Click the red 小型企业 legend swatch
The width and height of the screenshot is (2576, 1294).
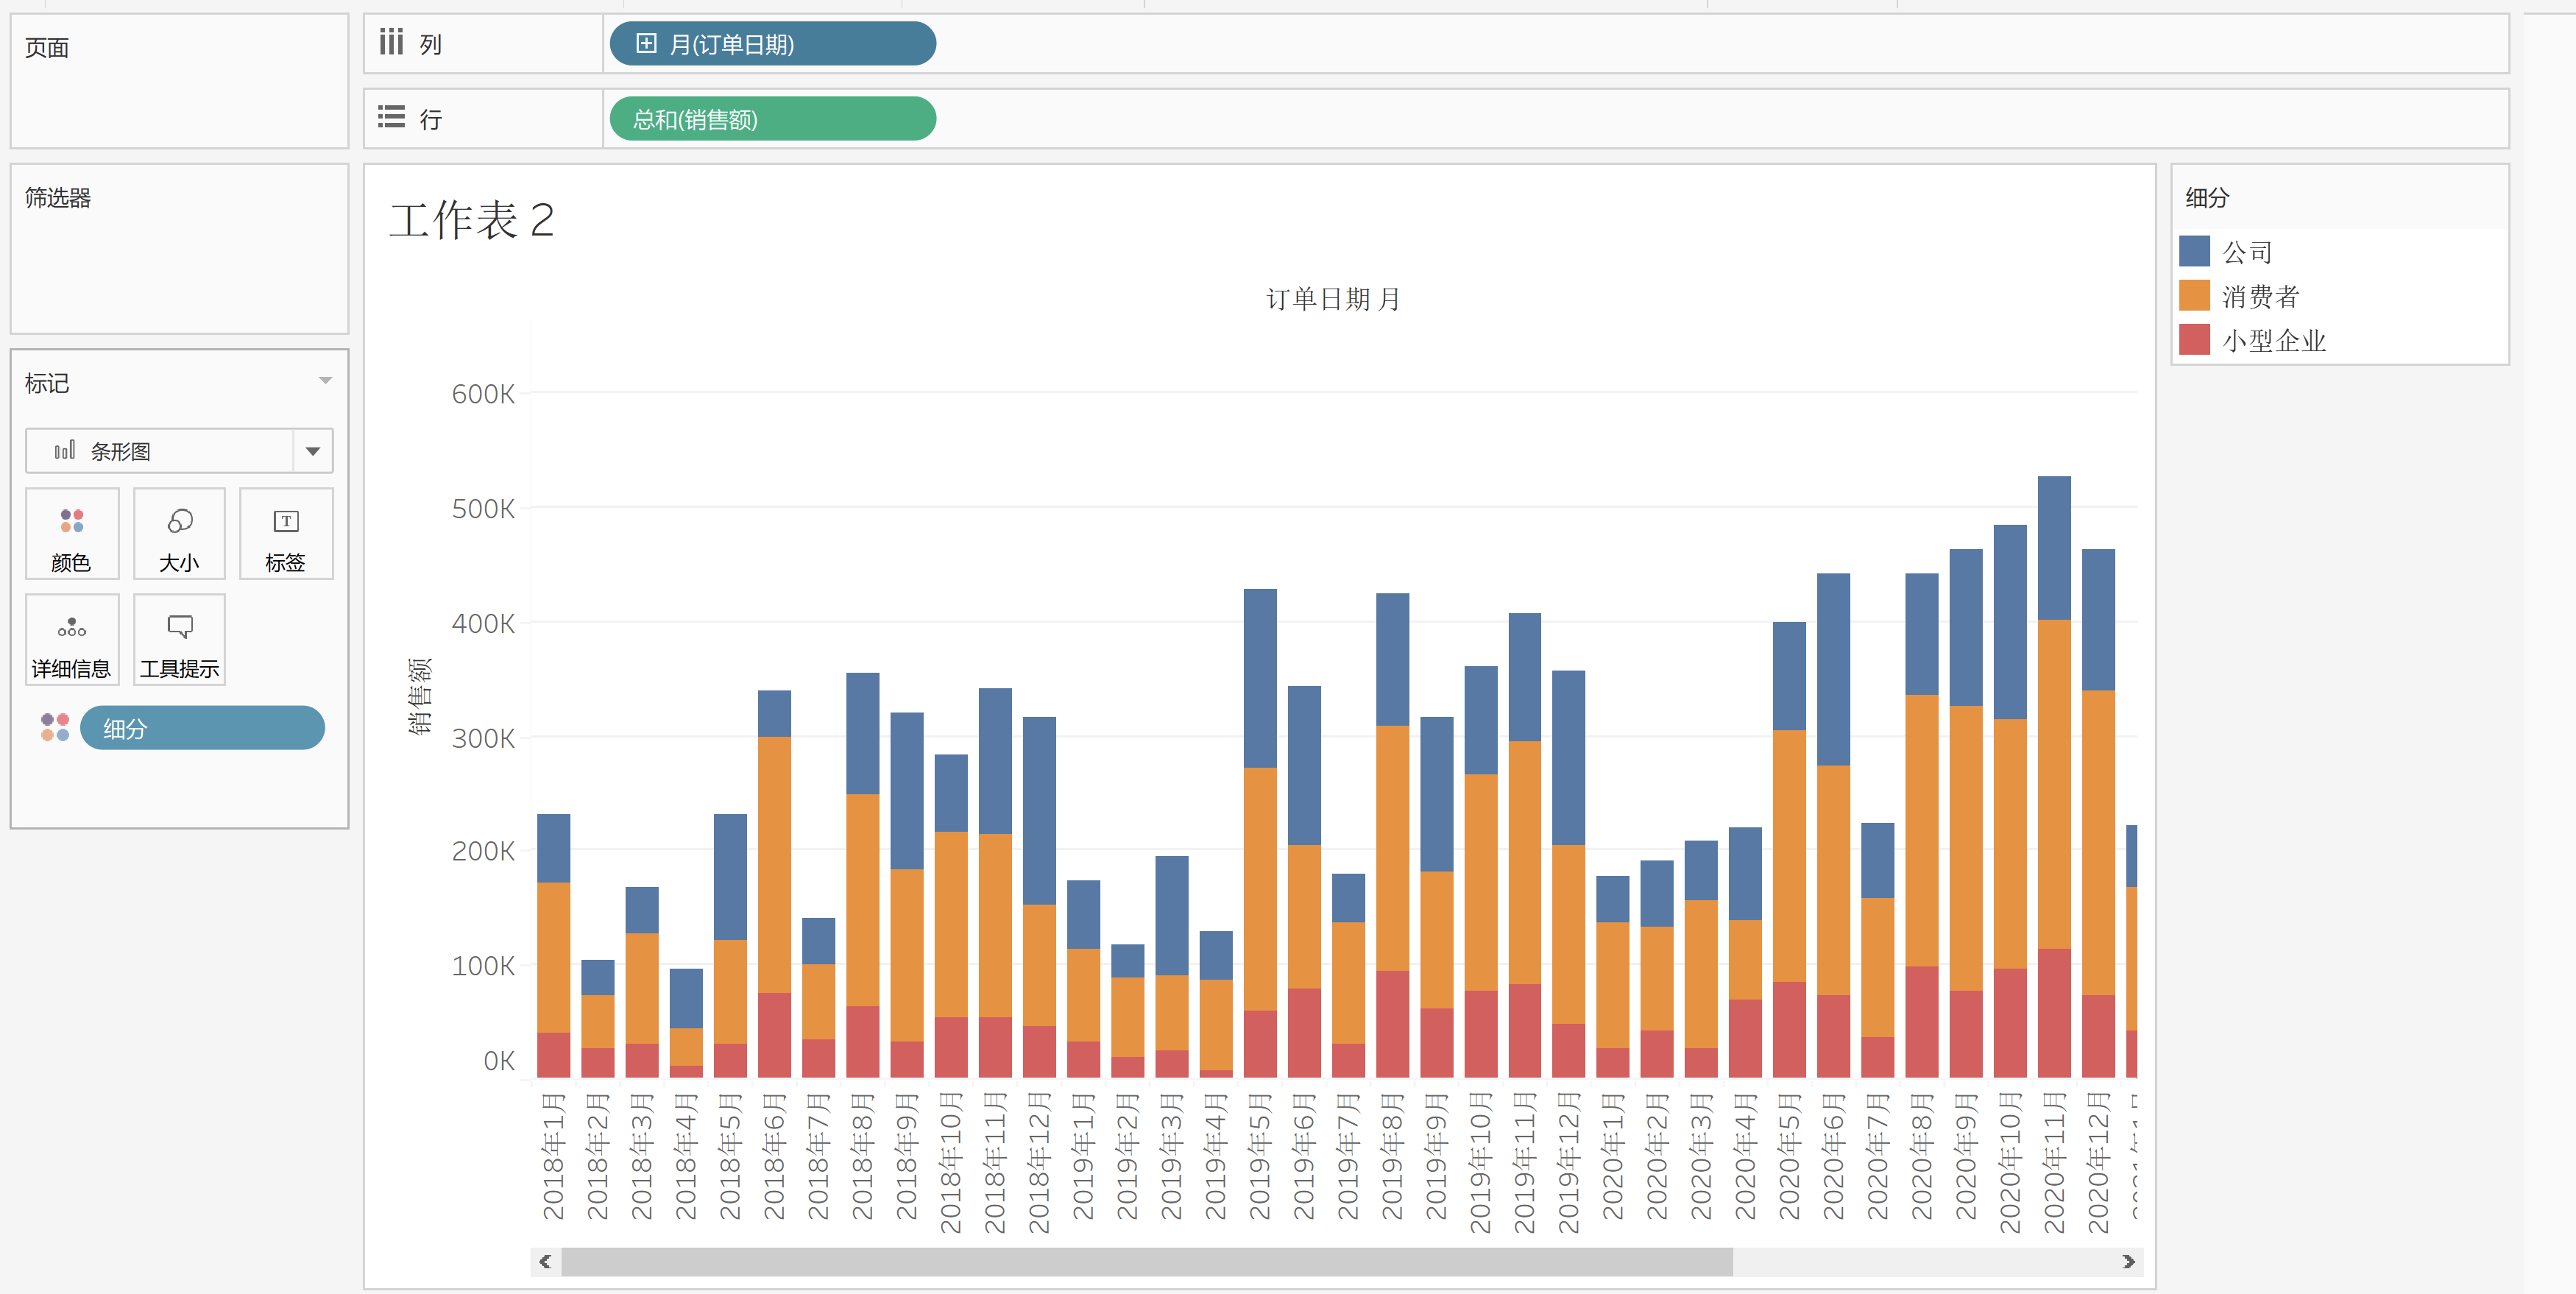(2194, 339)
